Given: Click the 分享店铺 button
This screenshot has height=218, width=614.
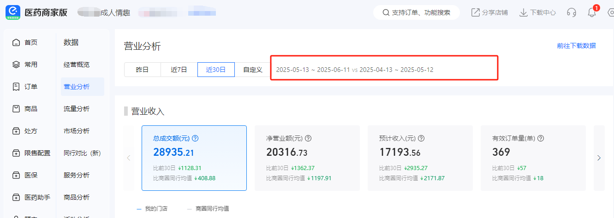Looking at the screenshot, I should click(x=489, y=12).
